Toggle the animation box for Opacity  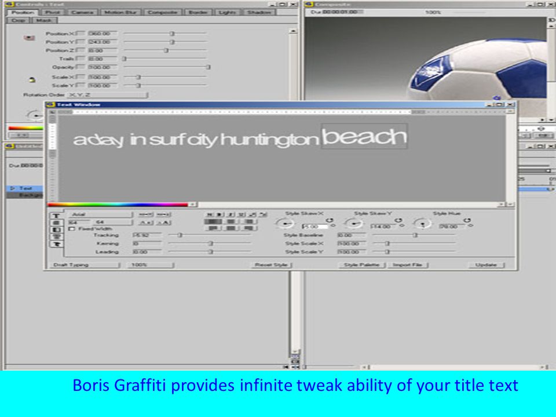coord(81,67)
